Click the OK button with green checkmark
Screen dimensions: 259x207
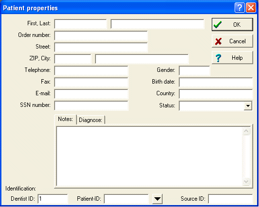pos(232,25)
